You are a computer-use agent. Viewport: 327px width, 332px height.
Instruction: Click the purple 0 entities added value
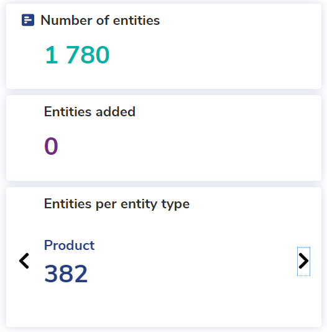[51, 146]
